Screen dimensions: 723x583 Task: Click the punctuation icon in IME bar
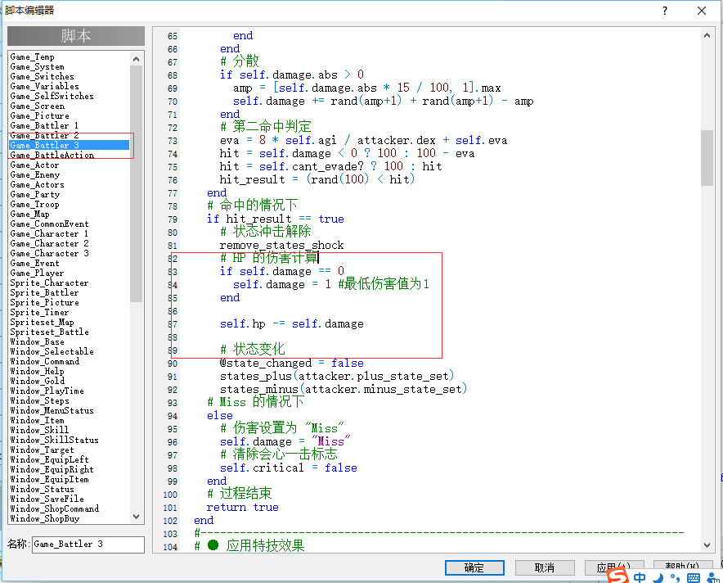point(675,578)
